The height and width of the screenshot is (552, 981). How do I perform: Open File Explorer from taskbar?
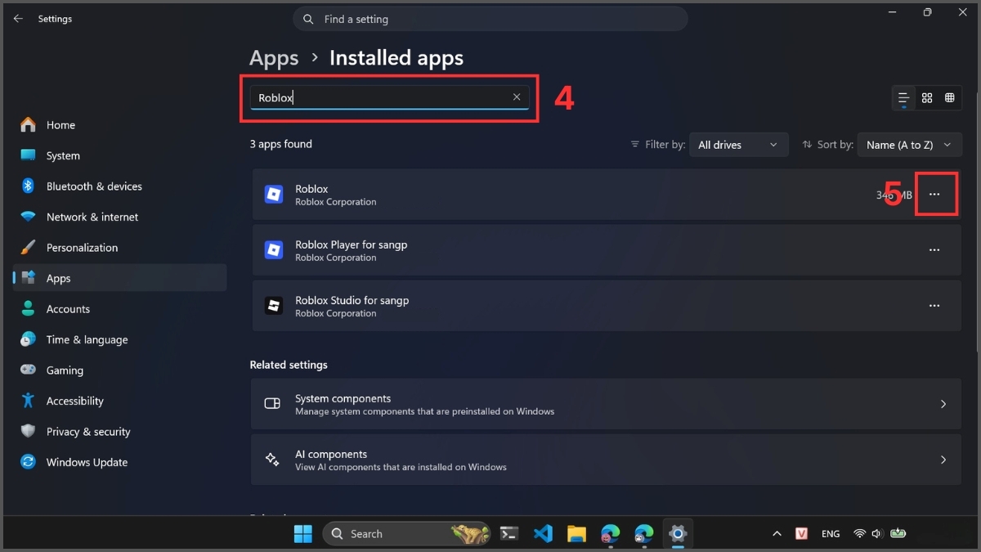click(576, 534)
